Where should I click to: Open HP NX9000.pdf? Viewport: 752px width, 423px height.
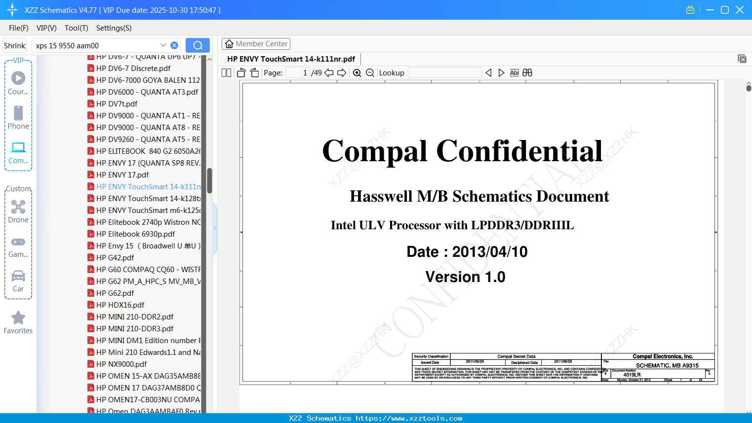121,364
